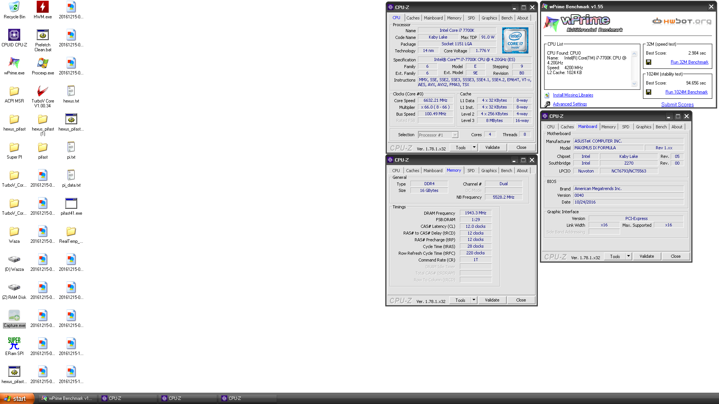
Task: Open Tools dropdown arrow in CPU-Z Mainboard window
Action: click(628, 256)
